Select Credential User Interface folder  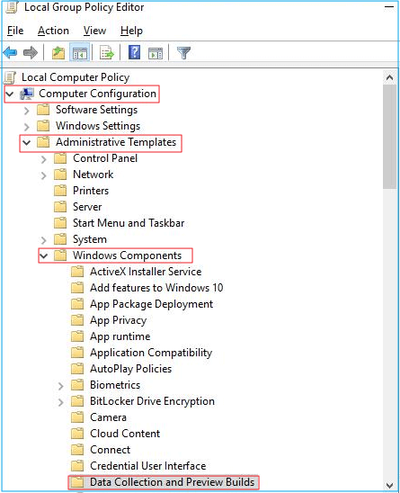tap(148, 466)
